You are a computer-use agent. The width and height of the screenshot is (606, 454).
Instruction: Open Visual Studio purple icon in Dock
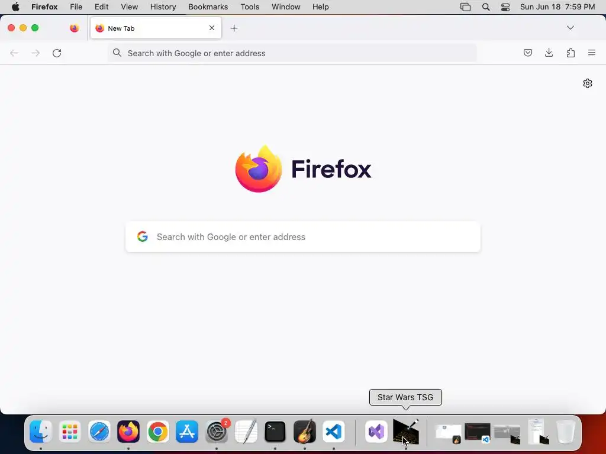coord(376,432)
